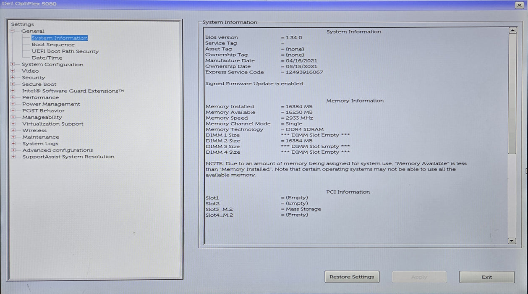Screen dimensions: 528x294
Task: Click Memory Installed value 16384 MB
Action: (x=299, y=107)
